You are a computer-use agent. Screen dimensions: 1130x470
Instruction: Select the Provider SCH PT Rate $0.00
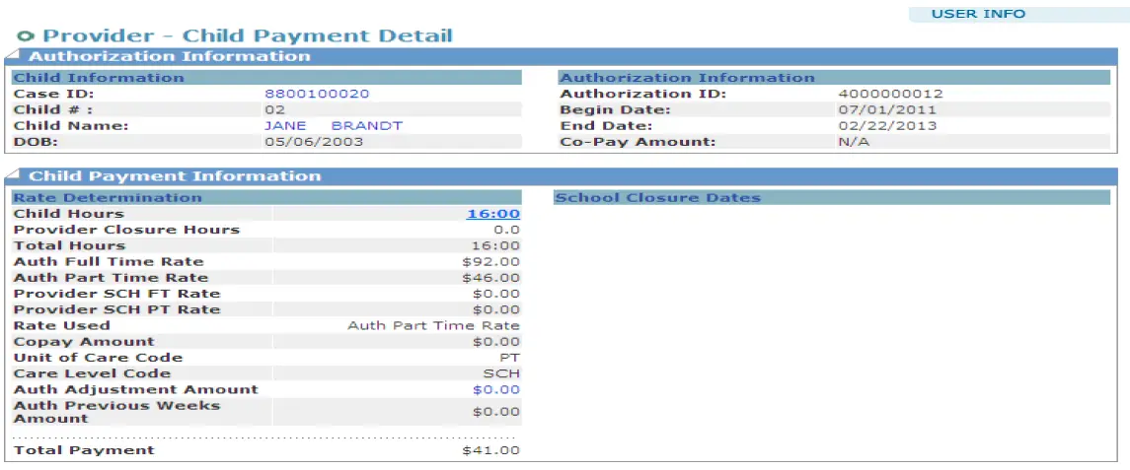pyautogui.click(x=496, y=309)
